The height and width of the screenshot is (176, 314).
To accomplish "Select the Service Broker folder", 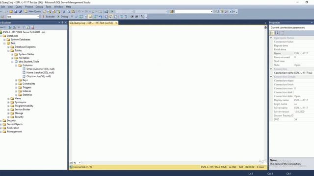I will (23, 110).
